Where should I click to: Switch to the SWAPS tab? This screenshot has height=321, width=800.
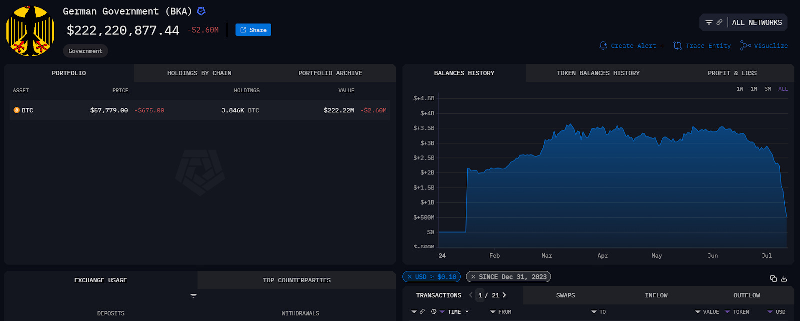click(566, 295)
